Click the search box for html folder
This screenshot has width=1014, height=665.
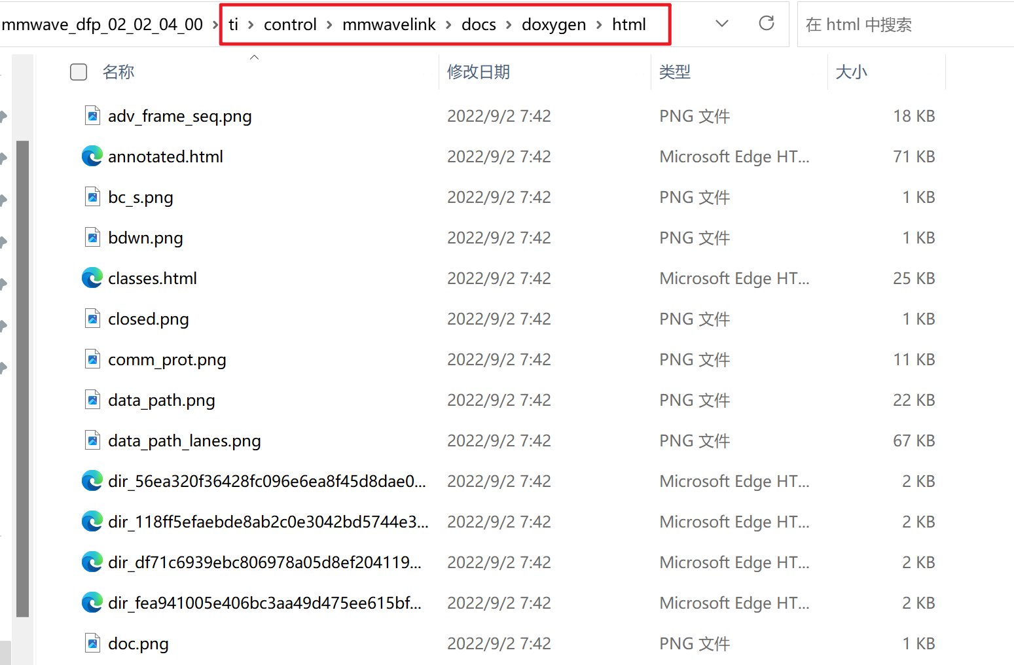click(903, 25)
